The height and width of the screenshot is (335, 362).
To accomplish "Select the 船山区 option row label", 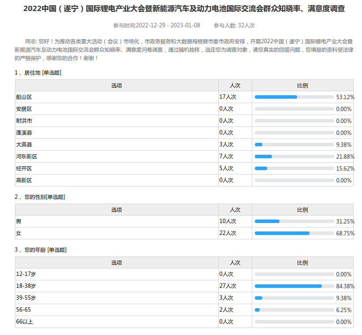I will coord(24,97).
